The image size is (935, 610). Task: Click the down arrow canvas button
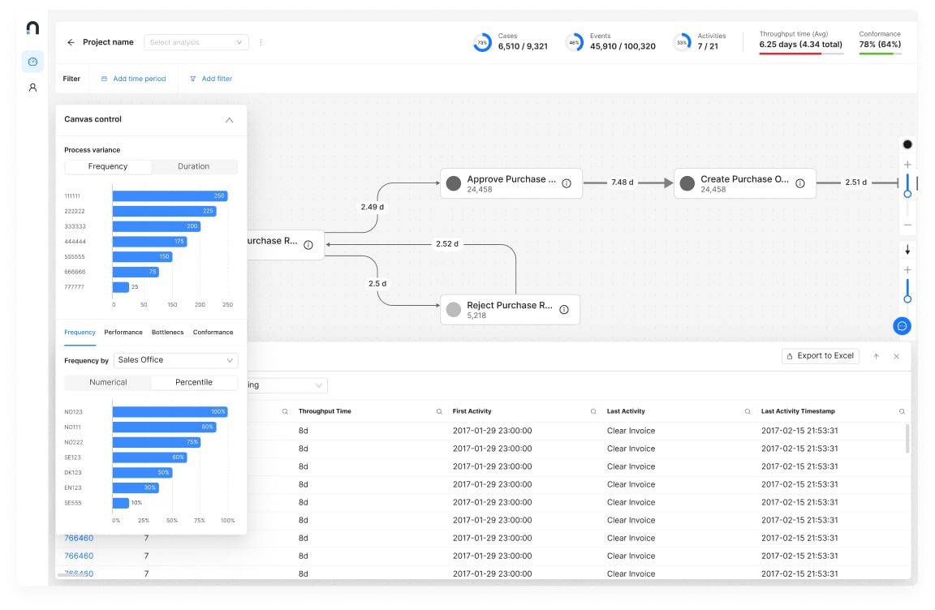[907, 250]
